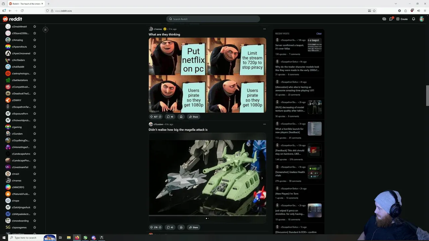Upvote the Gru Netflix meme post
429x241 pixels.
151,117
